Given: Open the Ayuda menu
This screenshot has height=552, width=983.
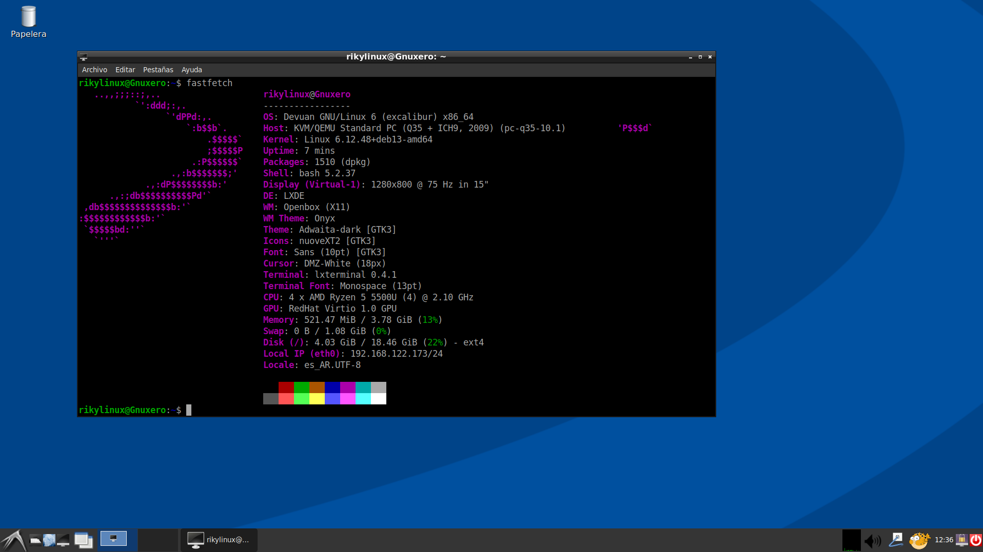Looking at the screenshot, I should click(x=191, y=70).
